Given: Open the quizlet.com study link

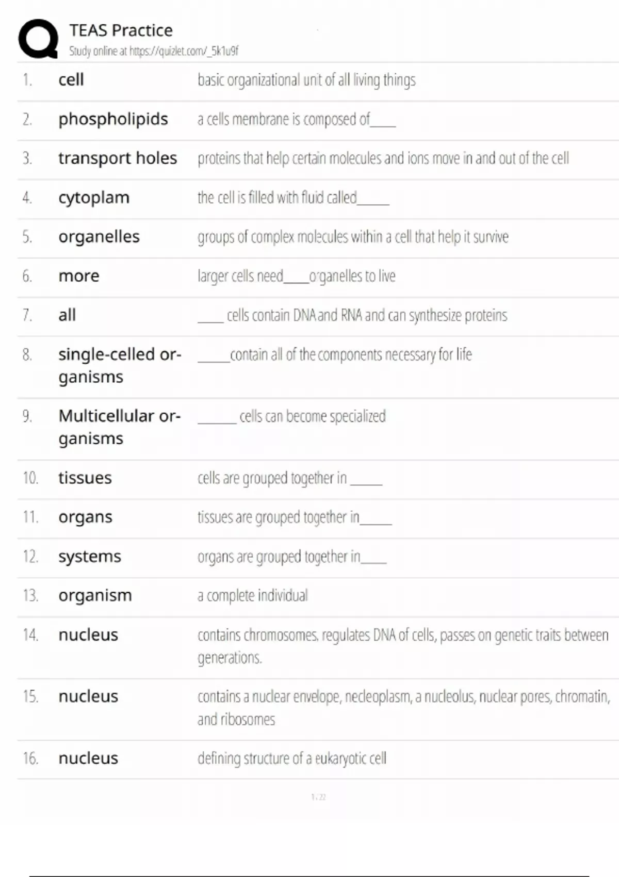Looking at the screenshot, I should tap(183, 51).
